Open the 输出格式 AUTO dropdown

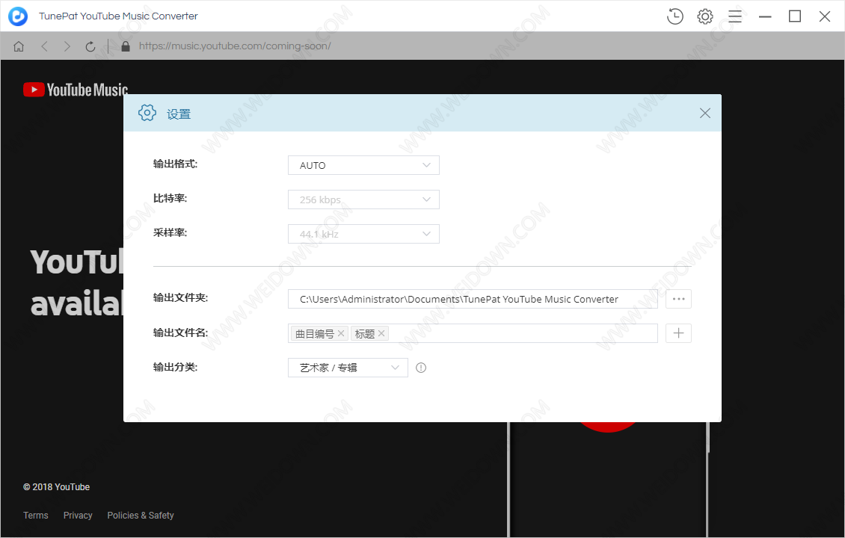(x=363, y=165)
